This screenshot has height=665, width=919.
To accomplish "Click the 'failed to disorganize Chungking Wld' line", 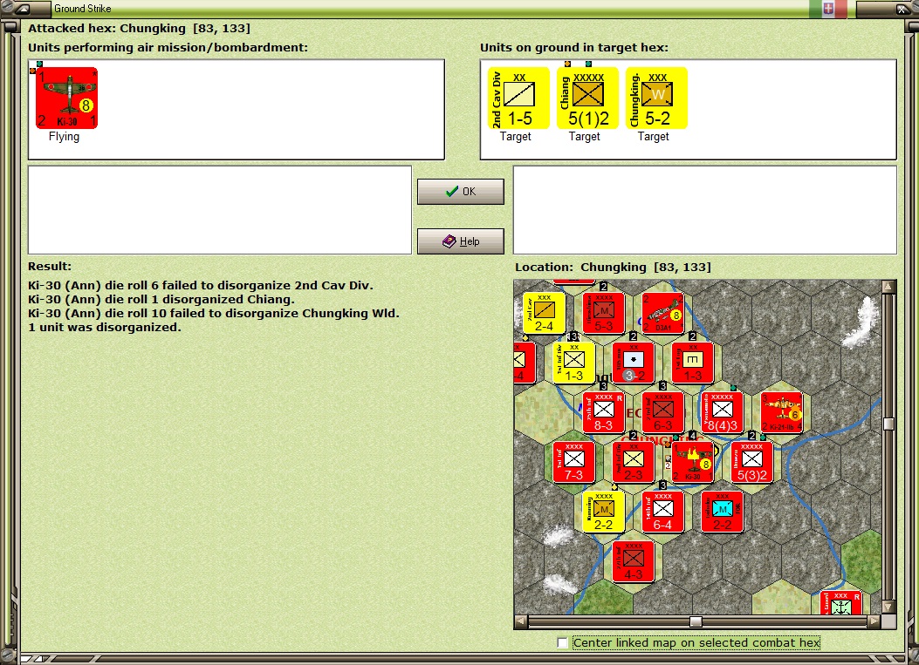I will coord(213,313).
